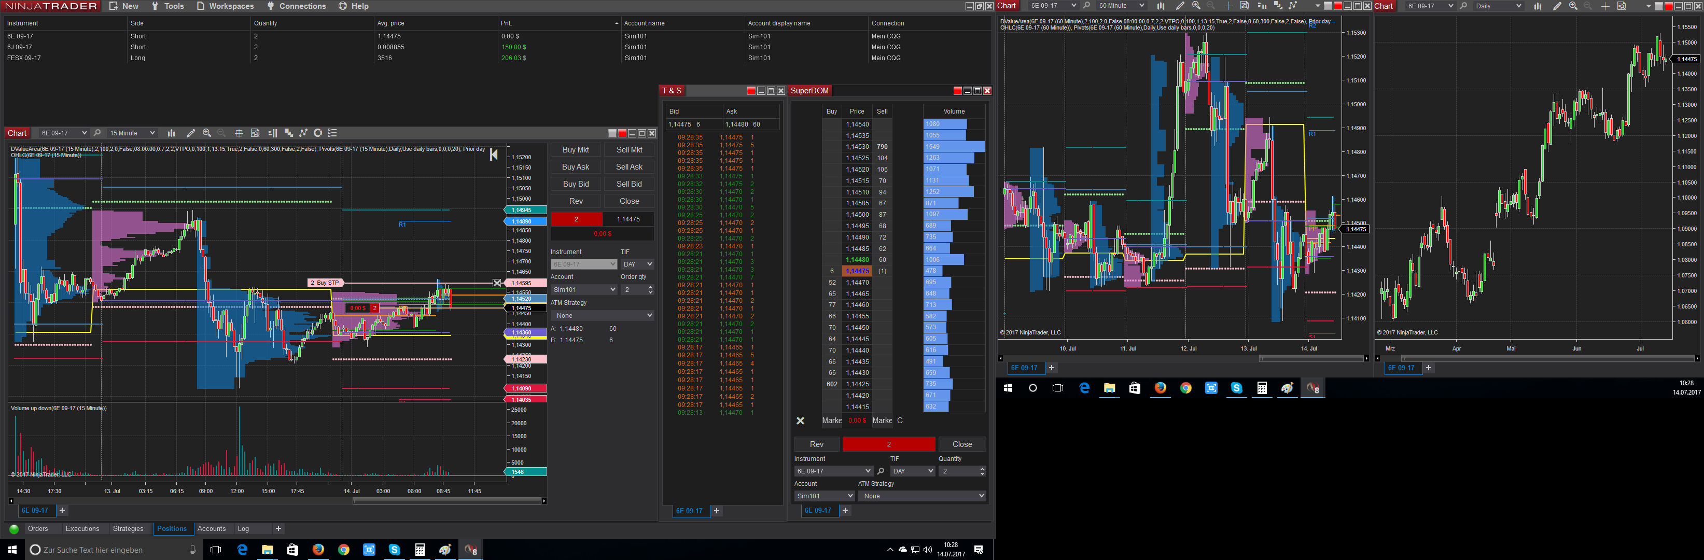Open ATM Strategy dropdown in Chart Trader
This screenshot has width=1704, height=560.
click(603, 315)
